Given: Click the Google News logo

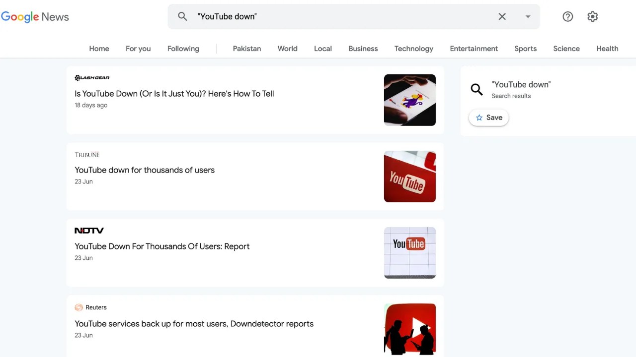Looking at the screenshot, I should 35,16.
